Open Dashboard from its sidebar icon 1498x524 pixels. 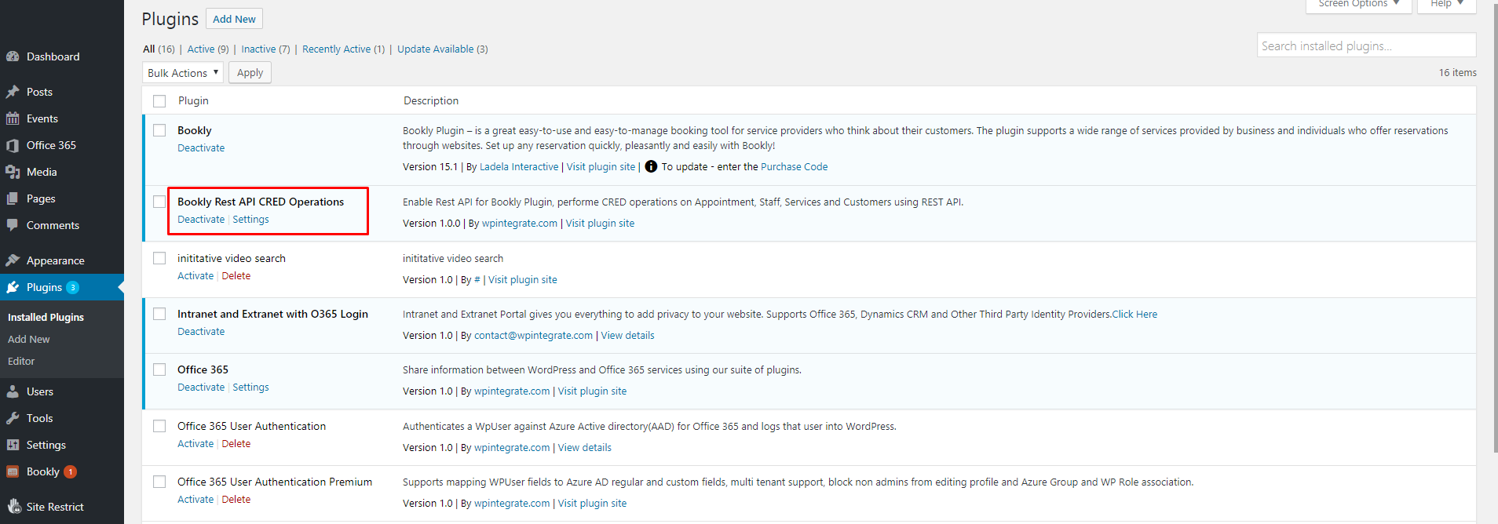point(13,56)
